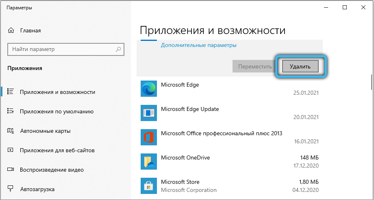
Task: Click the Найти параметр search field
Action: [x=61, y=49]
